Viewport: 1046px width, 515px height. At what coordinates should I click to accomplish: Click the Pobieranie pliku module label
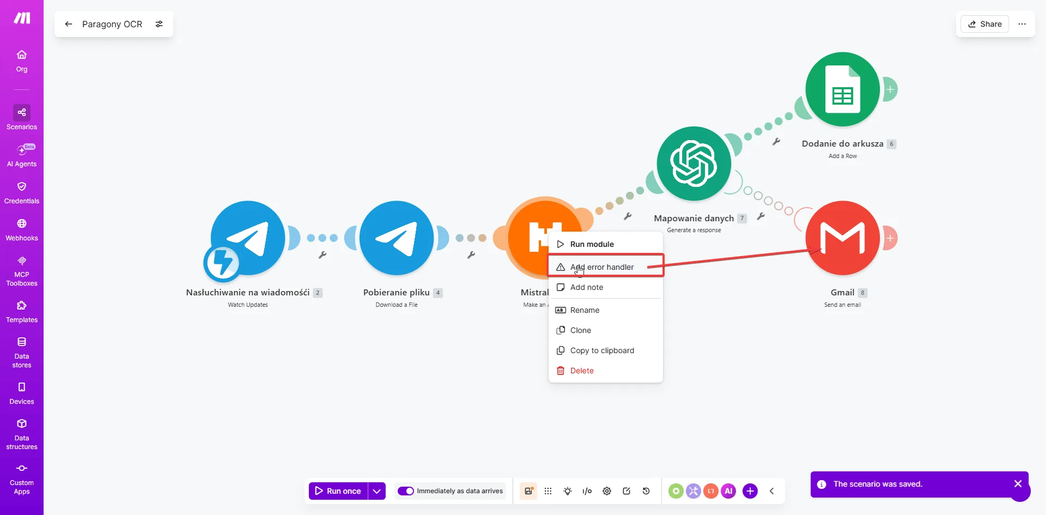tap(397, 293)
